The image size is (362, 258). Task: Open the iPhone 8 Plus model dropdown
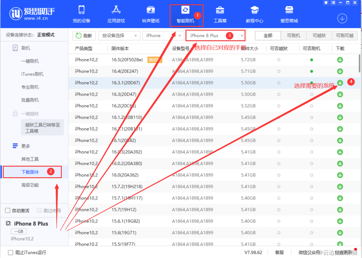point(217,35)
